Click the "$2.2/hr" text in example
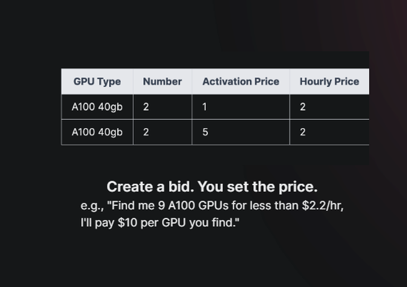The height and width of the screenshot is (287, 407). [323, 206]
